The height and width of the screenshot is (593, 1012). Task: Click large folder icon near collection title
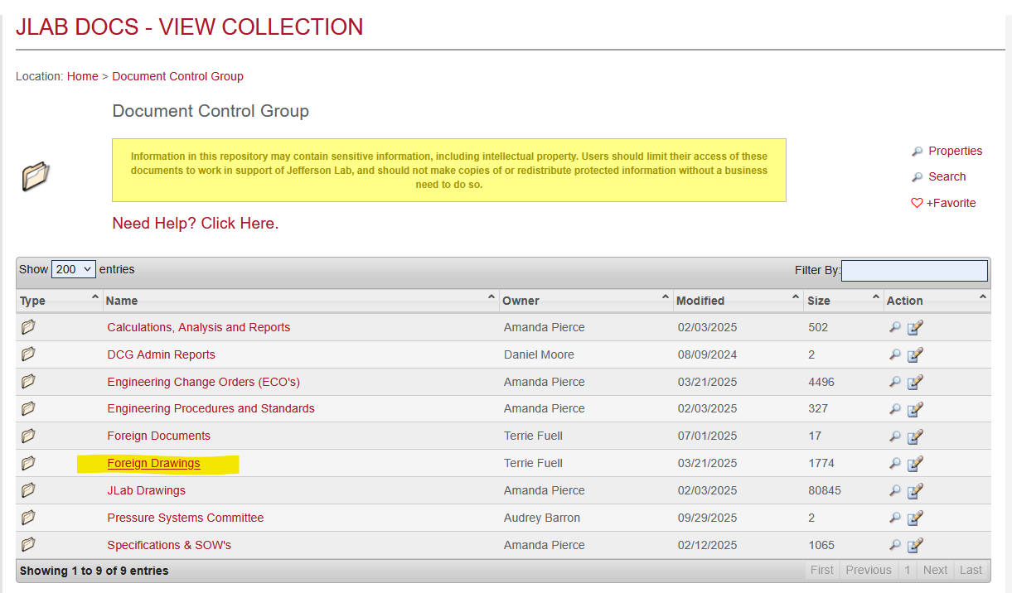tap(36, 176)
